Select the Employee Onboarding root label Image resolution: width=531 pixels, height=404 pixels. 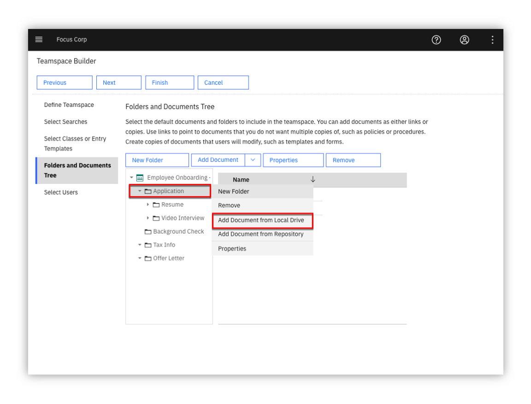click(179, 178)
